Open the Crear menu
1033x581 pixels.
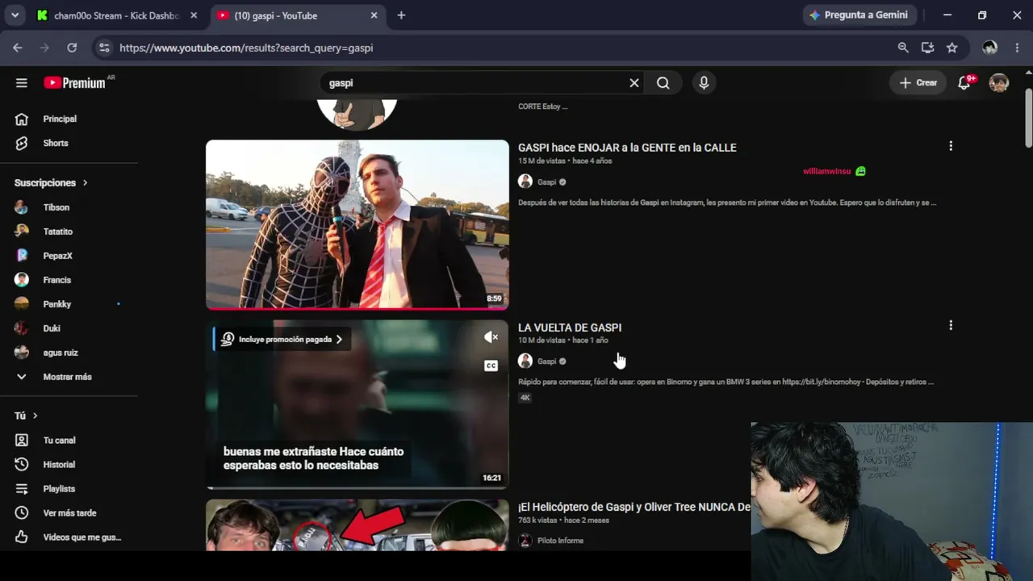click(x=918, y=83)
